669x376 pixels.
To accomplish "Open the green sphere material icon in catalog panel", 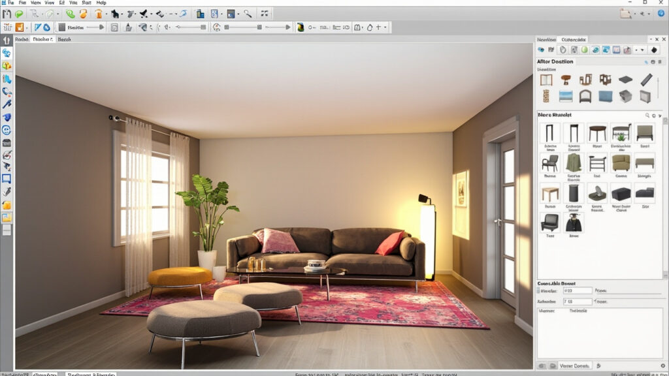I will (583, 50).
